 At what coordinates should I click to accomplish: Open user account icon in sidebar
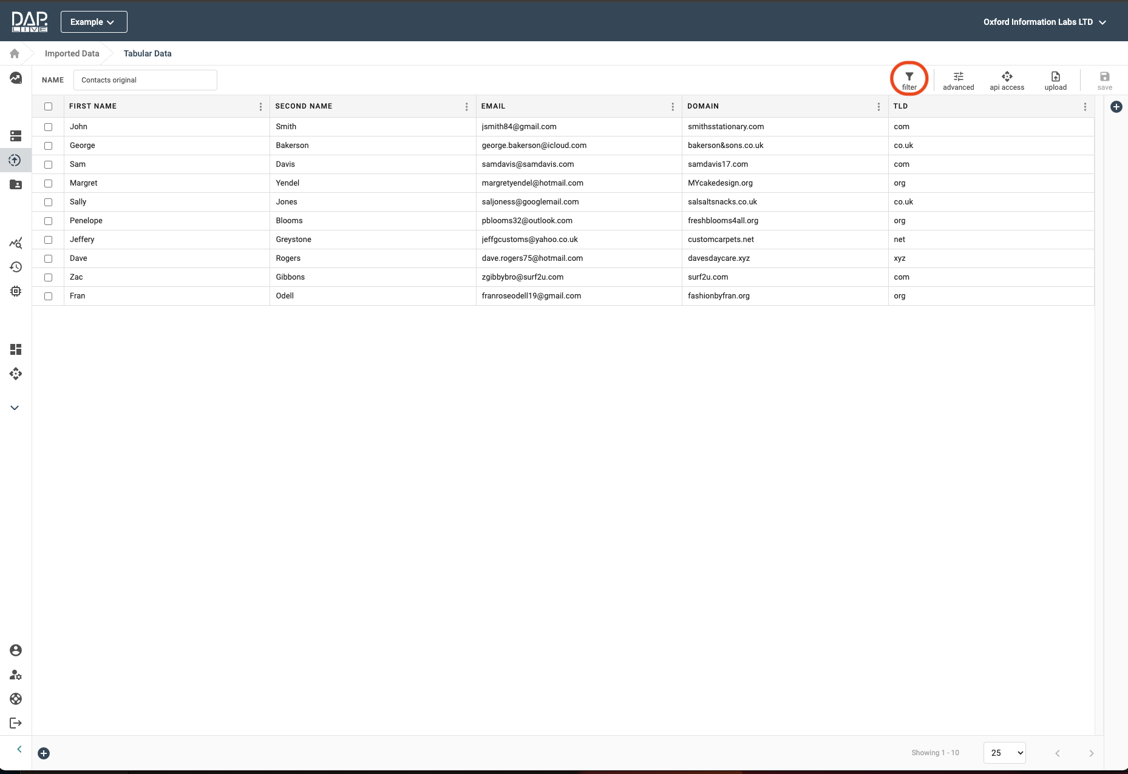(x=16, y=650)
